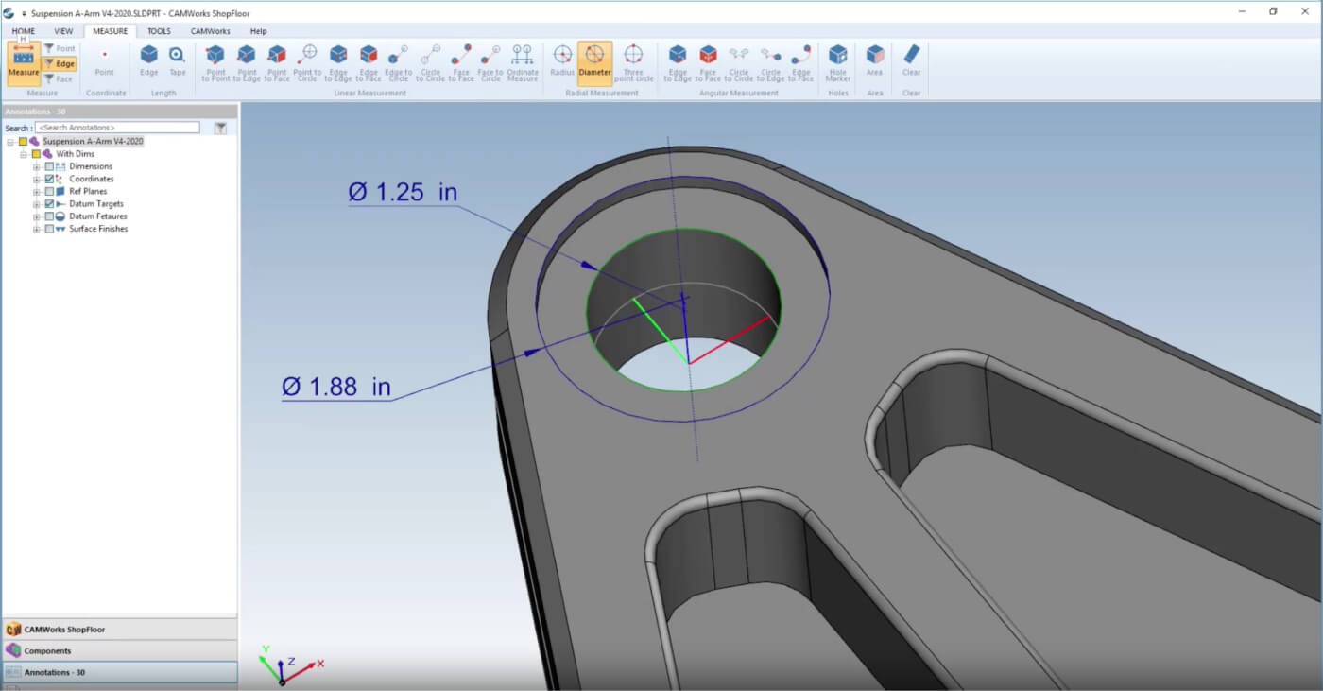Screen dimensions: 1323x691
Task: Uncheck the Datum Targets checkbox
Action: click(49, 203)
